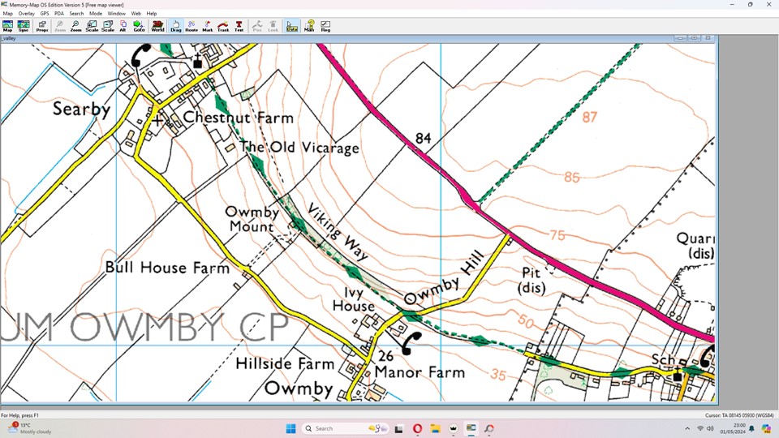Toggle the Data toolbar button
779x438 pixels.
tap(292, 26)
